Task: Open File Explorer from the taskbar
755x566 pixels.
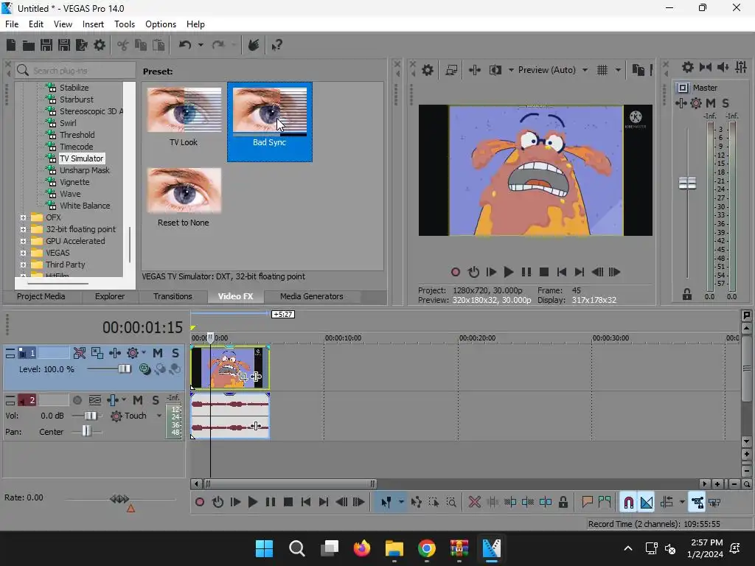Action: tap(394, 548)
